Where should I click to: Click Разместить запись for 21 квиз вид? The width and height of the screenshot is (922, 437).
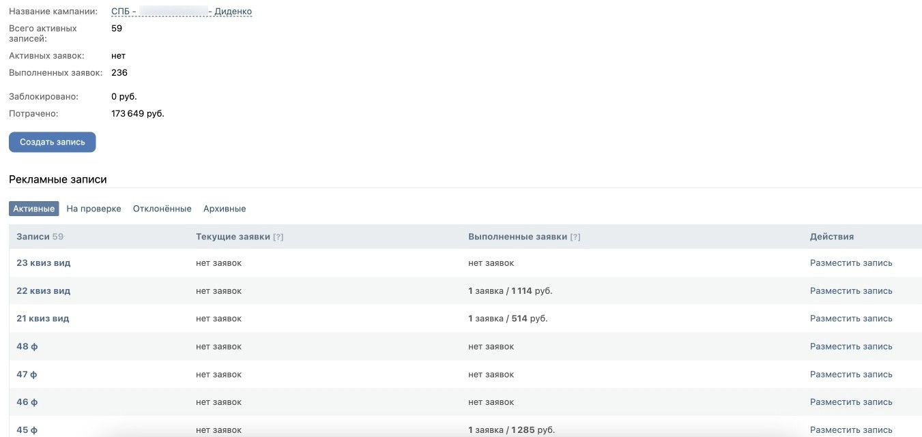(851, 318)
